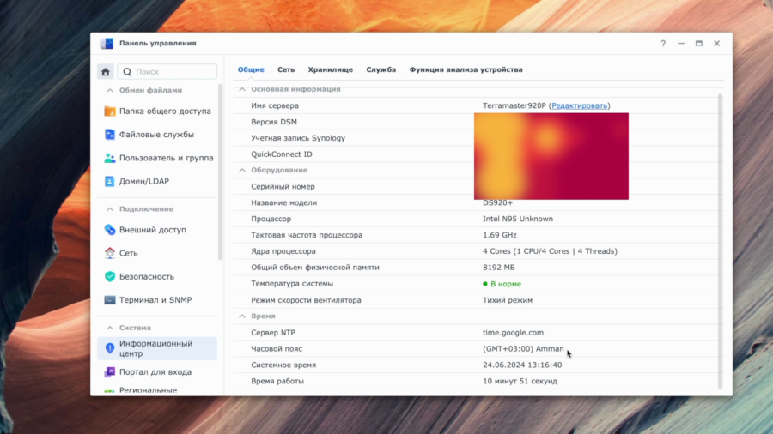
Task: Focus the Поиск search field
Action: 167,72
